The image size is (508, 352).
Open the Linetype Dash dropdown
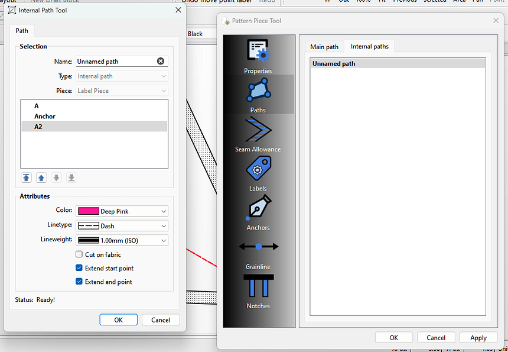(122, 226)
